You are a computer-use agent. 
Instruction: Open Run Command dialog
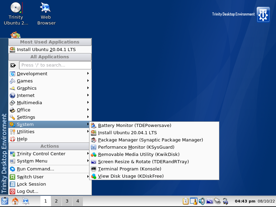click(x=35, y=169)
